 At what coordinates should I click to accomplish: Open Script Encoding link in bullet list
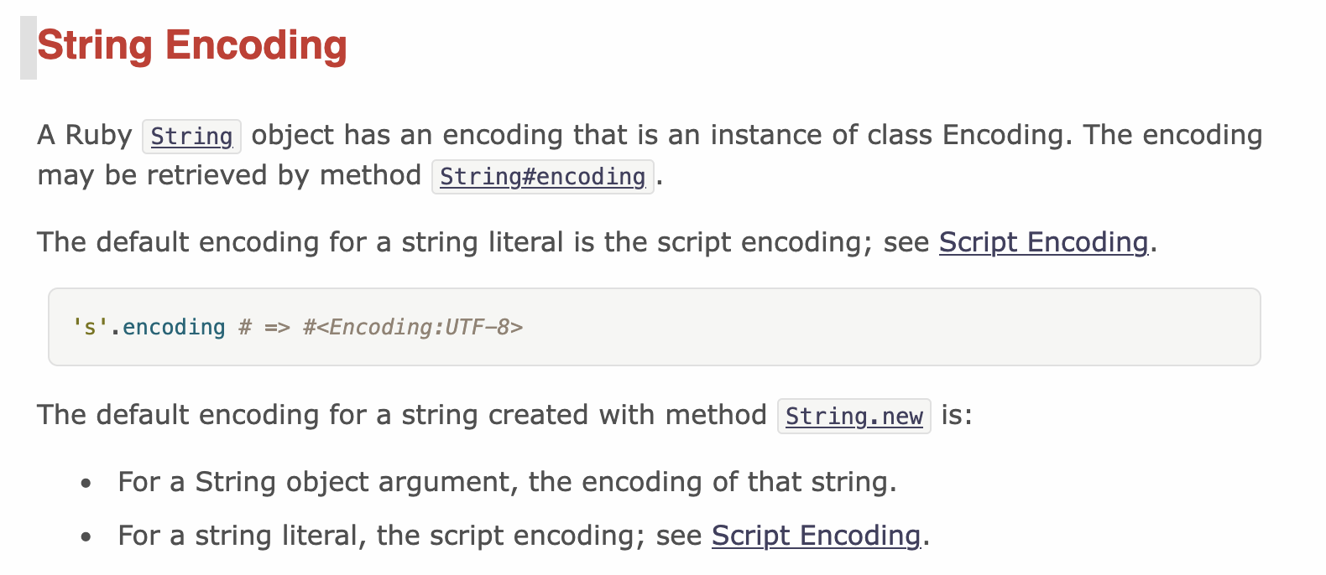pyautogui.click(x=816, y=536)
